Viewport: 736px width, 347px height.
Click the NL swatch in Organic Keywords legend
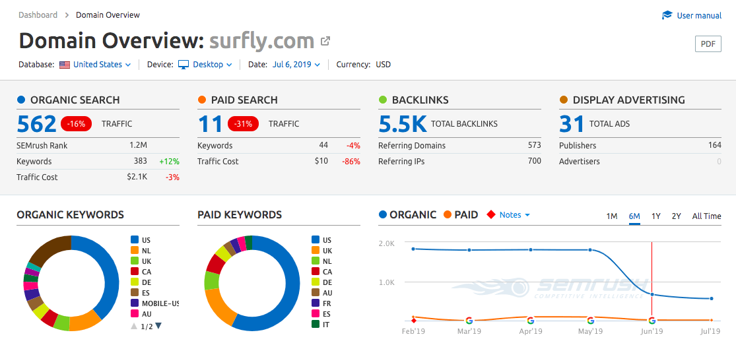click(x=135, y=251)
